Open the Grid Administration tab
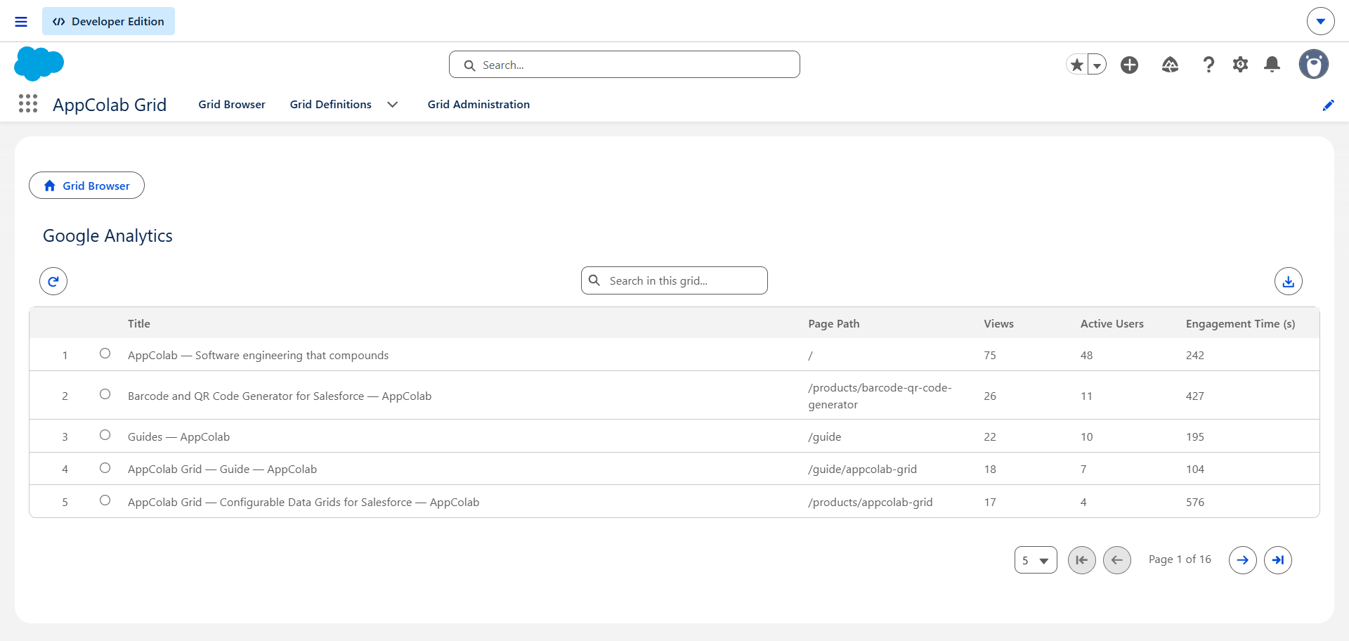The width and height of the screenshot is (1349, 641). pyautogui.click(x=478, y=104)
